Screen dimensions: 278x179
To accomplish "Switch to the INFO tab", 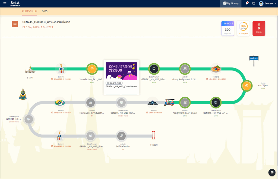I will click(44, 11).
